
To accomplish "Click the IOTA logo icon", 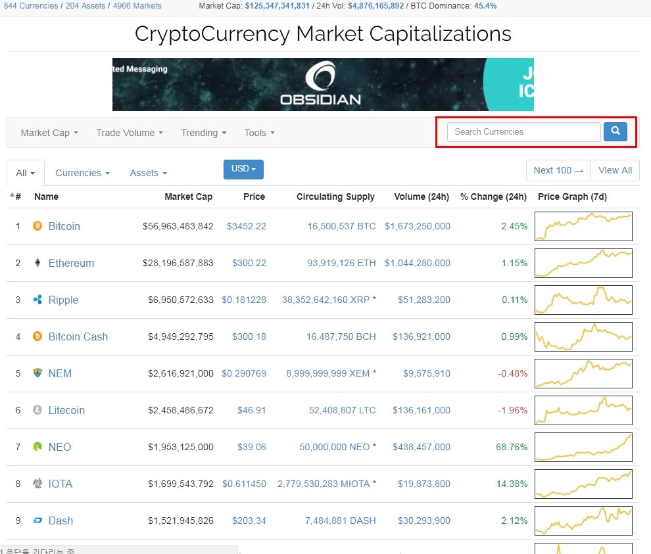I will coord(37,484).
